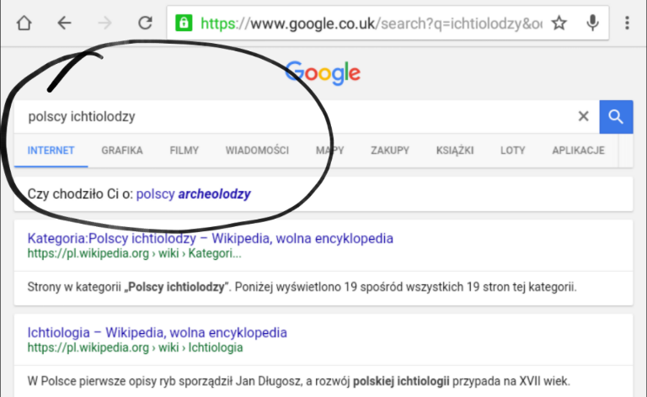The image size is (647, 397).
Task: Bookmark this page with the star icon
Action: (559, 23)
